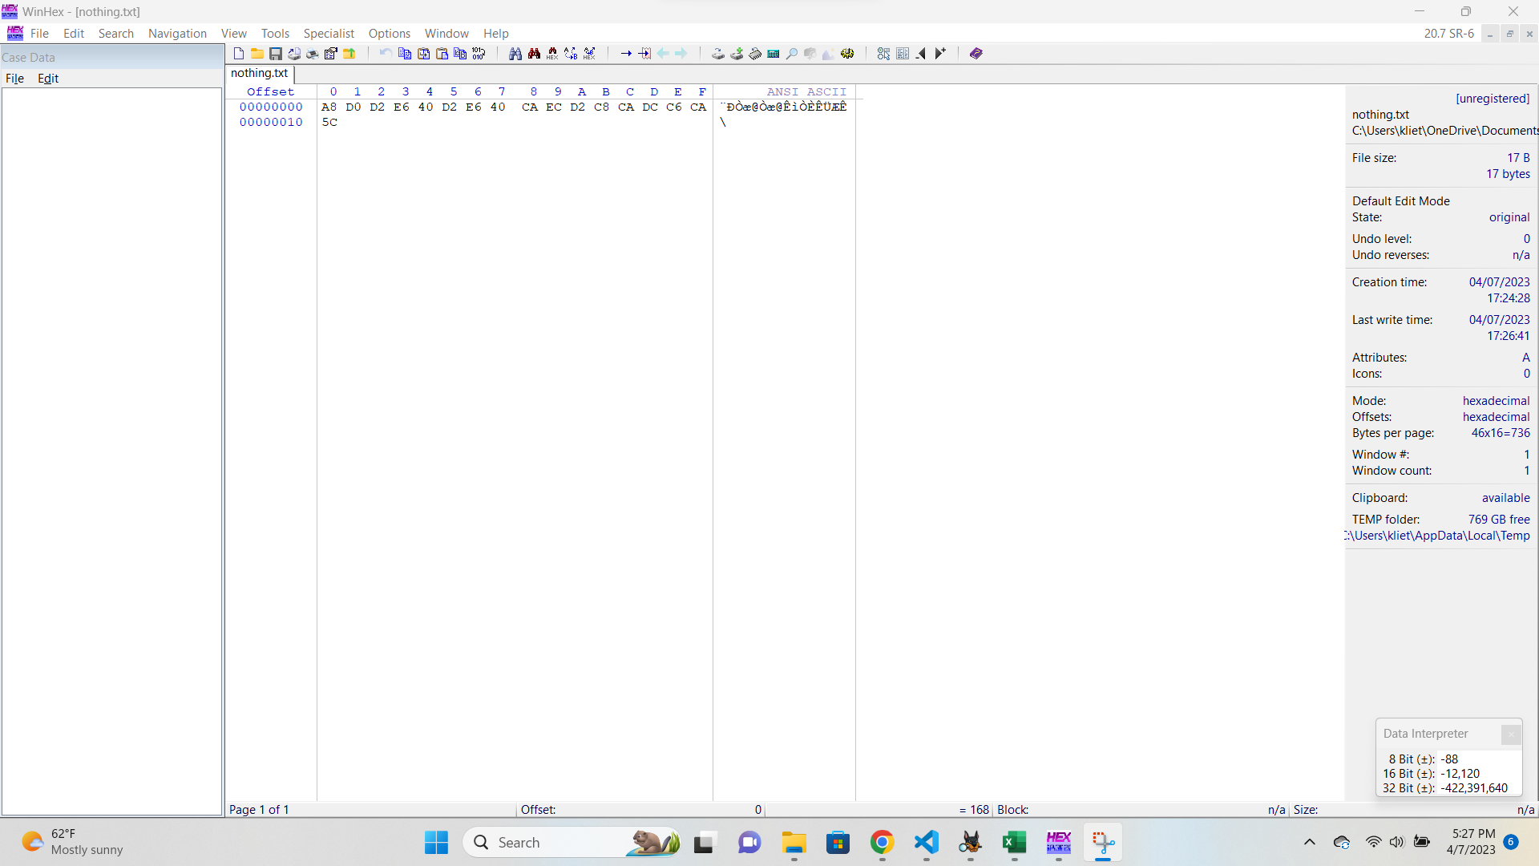1539x866 pixels.
Task: Open the Navigation menu
Action: pyautogui.click(x=177, y=33)
